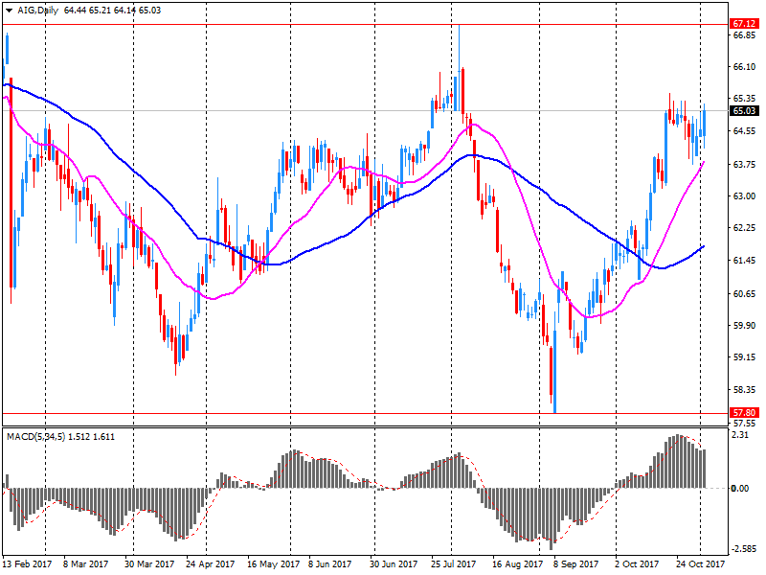Select the 61.45 price scale value
This screenshot has width=766, height=575.
tap(745, 261)
